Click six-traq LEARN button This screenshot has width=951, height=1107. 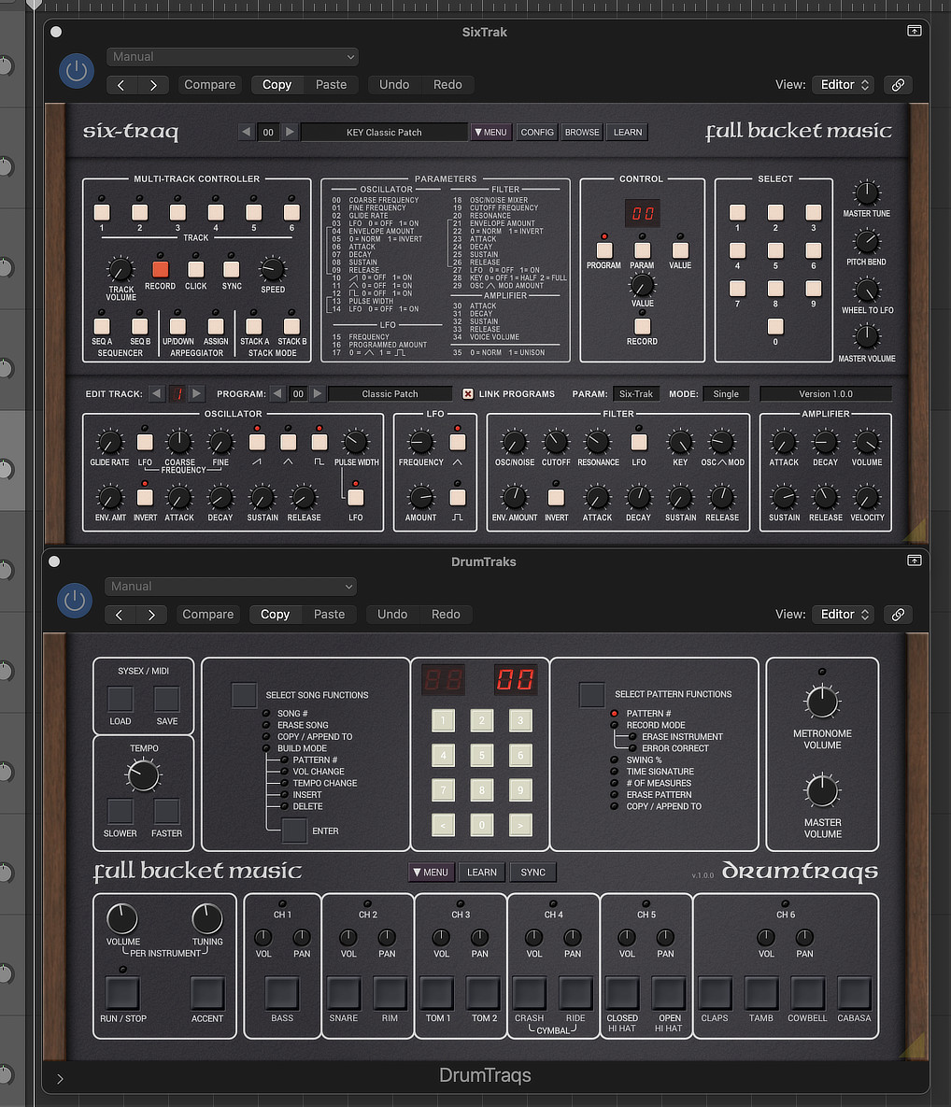(628, 132)
